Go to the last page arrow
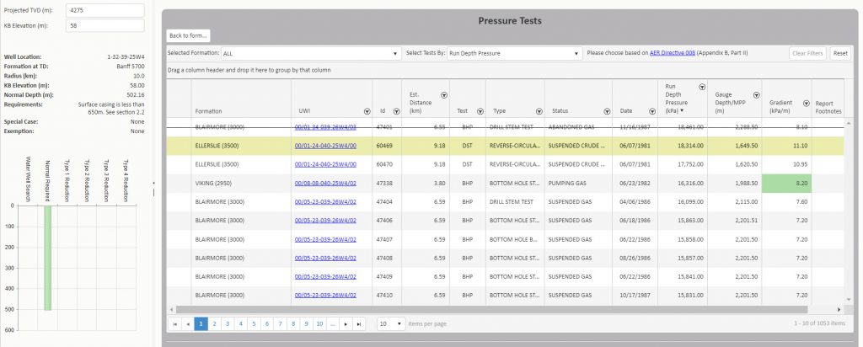The height and width of the screenshot is (347, 863). point(359,324)
